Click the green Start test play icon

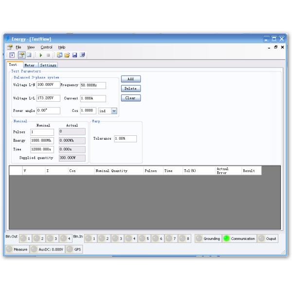point(41,55)
